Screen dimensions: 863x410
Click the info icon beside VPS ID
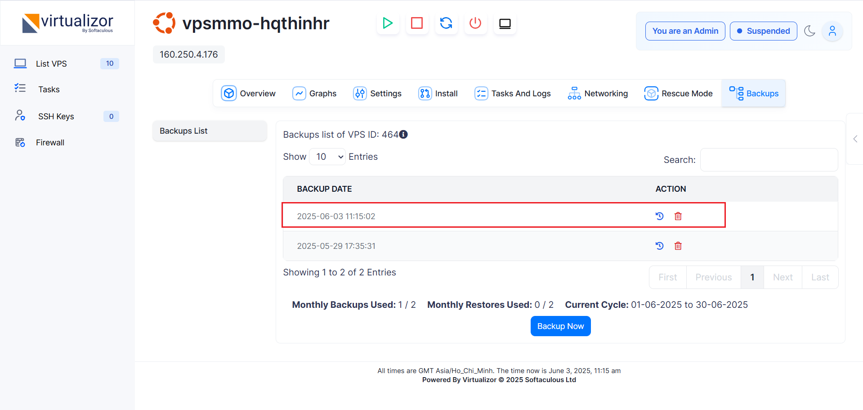tap(403, 135)
